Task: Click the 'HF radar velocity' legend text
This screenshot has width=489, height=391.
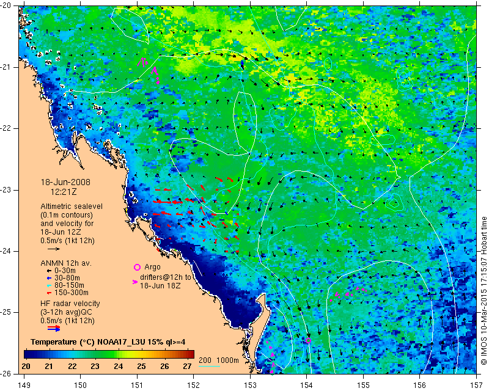Action: click(x=70, y=304)
